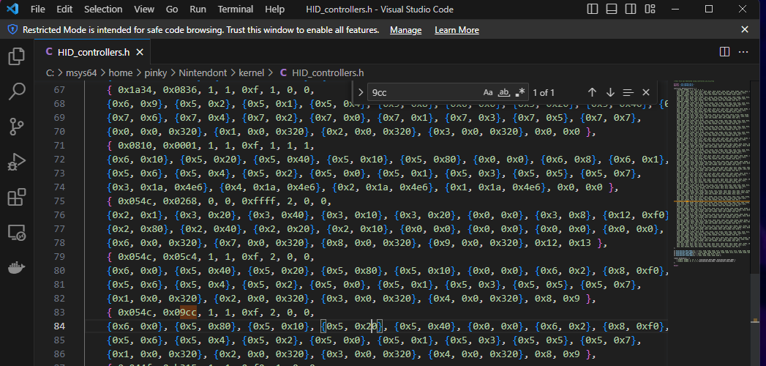
Task: Toggle Find in Selection
Action: pos(628,92)
